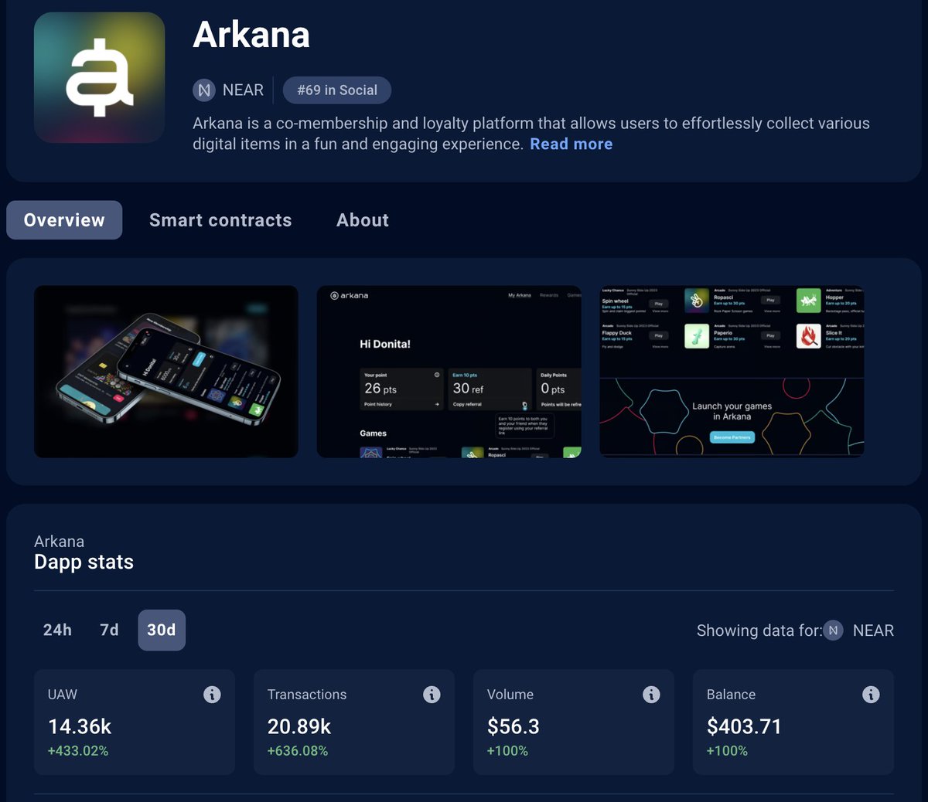Switch to the Smart contracts tab
The image size is (928, 802).
[220, 220]
